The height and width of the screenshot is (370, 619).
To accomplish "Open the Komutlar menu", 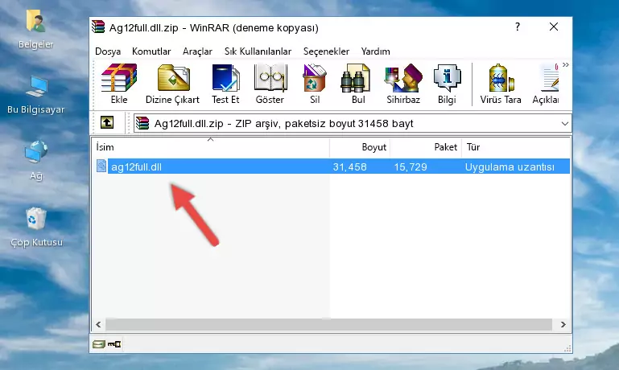I will pos(151,51).
